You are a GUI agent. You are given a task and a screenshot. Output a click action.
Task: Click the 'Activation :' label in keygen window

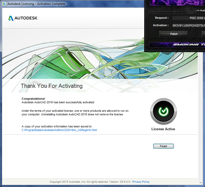point(161,25)
